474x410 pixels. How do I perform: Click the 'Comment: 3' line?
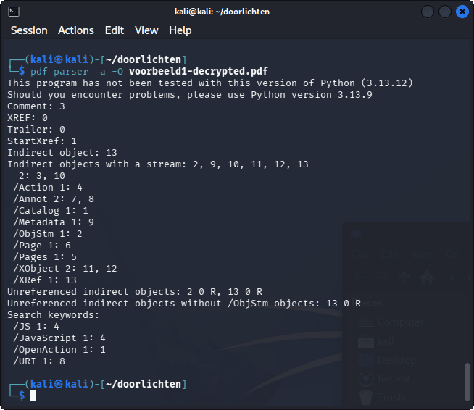click(36, 106)
